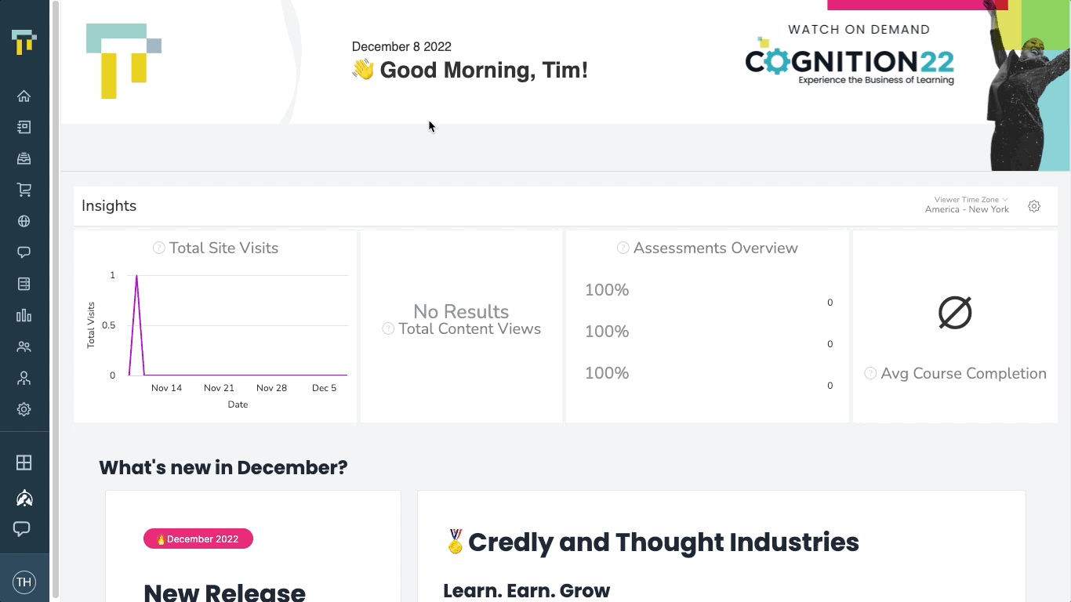1071x602 pixels.
Task: Click the single user profile icon
Action: (x=24, y=378)
